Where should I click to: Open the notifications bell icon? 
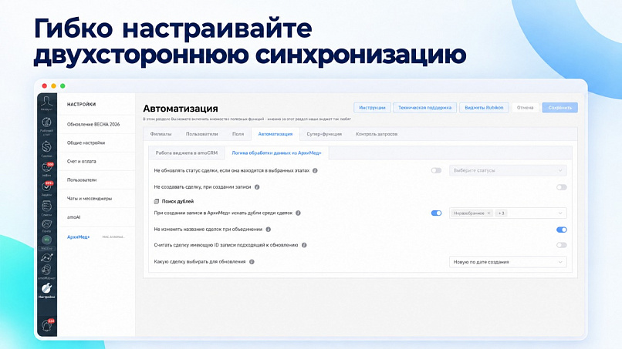47,326
